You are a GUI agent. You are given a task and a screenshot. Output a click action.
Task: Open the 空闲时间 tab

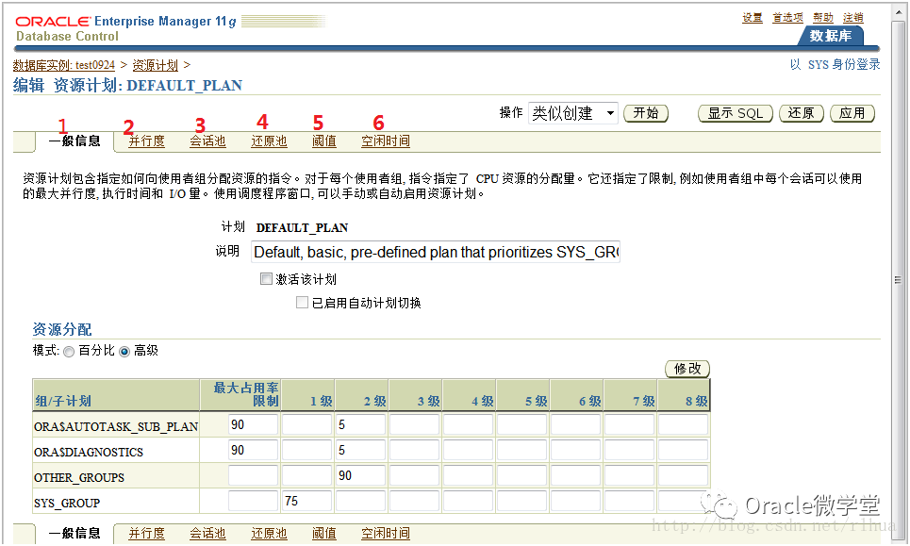[384, 141]
